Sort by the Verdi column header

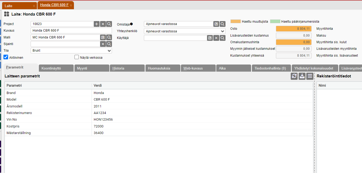[202, 86]
